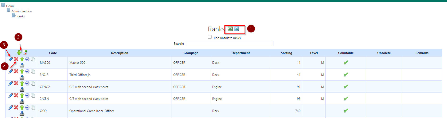The height and width of the screenshot is (118, 447).
Task: Copy the 2/CEN rank with the pages icon
Action: tap(33, 95)
